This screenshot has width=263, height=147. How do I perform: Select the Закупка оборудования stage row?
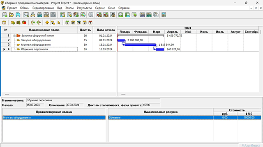pos(58,40)
